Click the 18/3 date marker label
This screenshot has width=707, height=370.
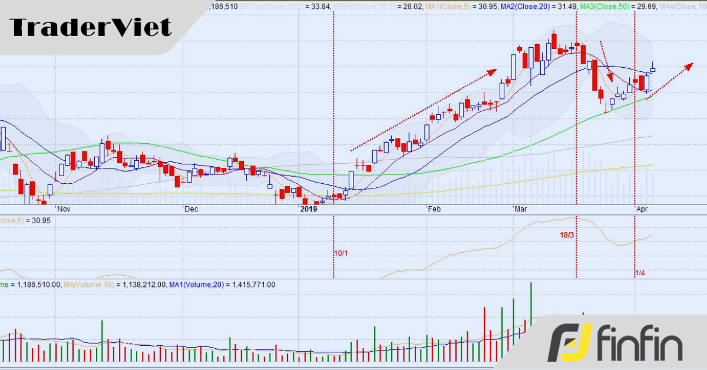point(567,235)
